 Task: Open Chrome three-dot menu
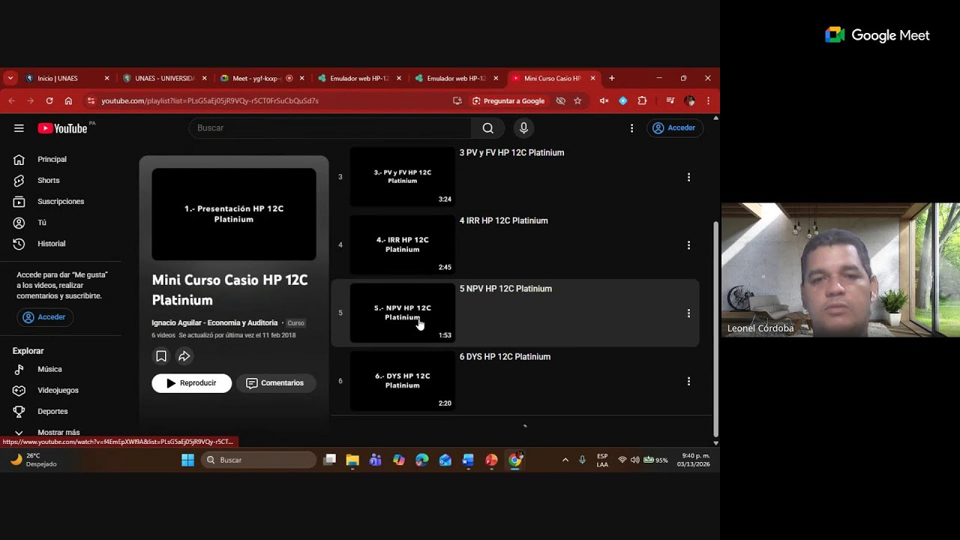coord(708,100)
